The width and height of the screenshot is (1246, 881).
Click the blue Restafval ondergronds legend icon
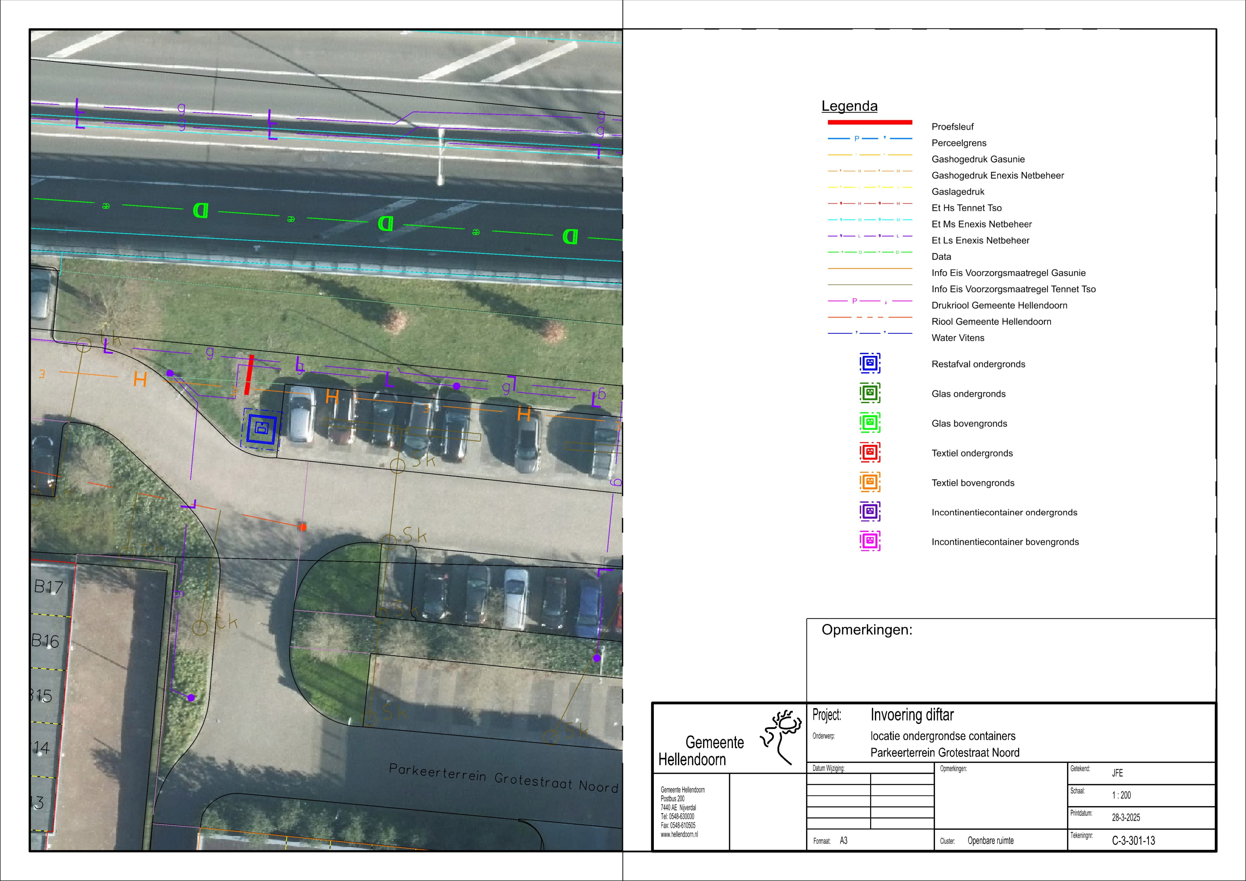[869, 363]
